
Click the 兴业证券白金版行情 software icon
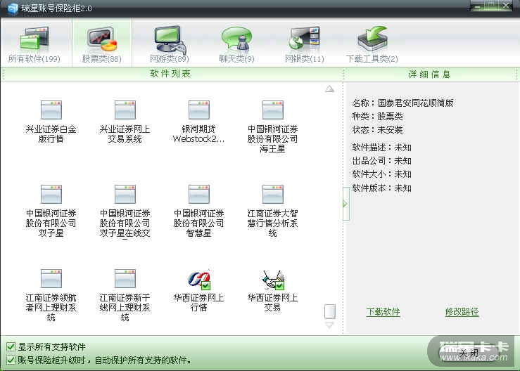click(x=51, y=110)
